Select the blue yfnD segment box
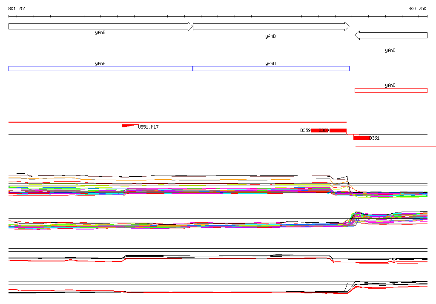Image resolution: width=436 pixels, height=304 pixels. tap(271, 69)
